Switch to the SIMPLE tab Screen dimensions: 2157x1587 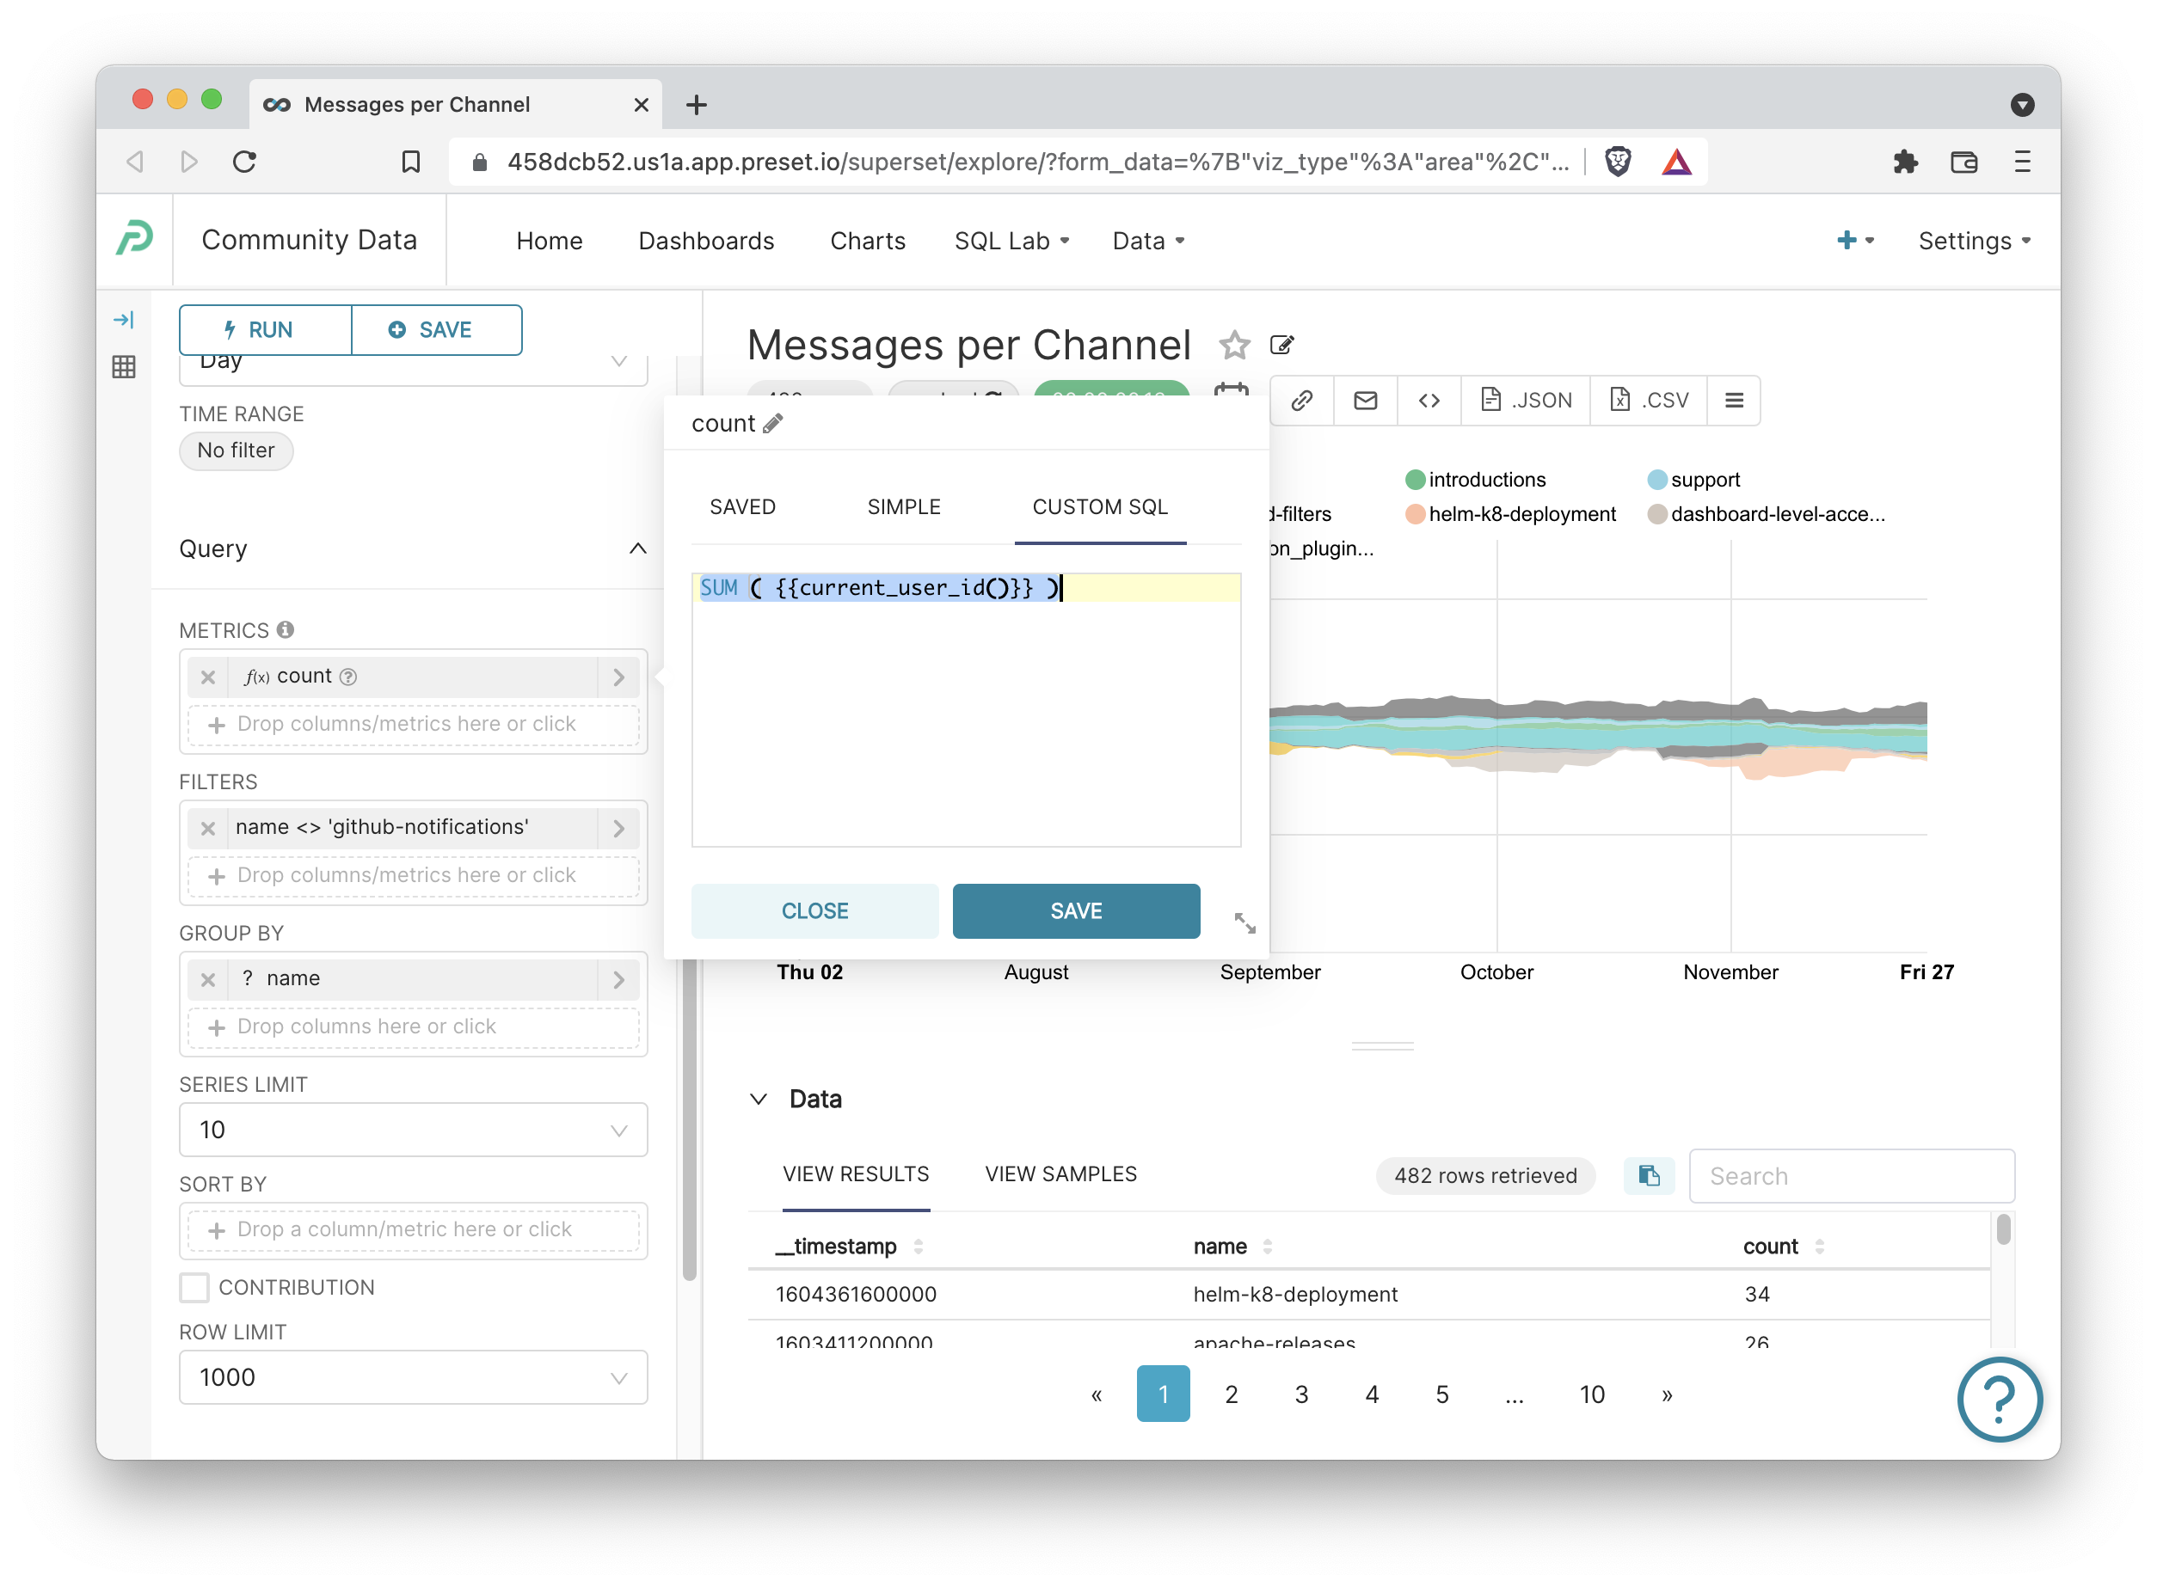coord(903,506)
